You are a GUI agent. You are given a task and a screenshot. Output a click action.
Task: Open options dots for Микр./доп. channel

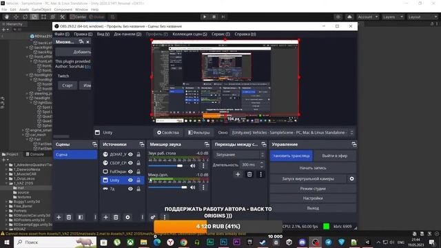[203, 187]
